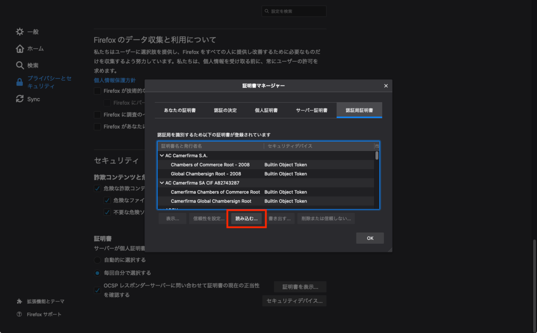Open the Sync arrows icon
The height and width of the screenshot is (333, 537).
20,99
